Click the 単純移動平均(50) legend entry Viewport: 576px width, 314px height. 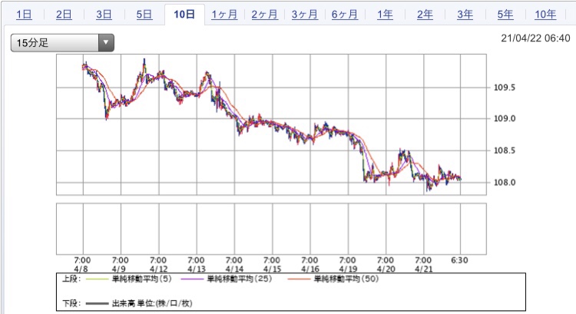346,279
